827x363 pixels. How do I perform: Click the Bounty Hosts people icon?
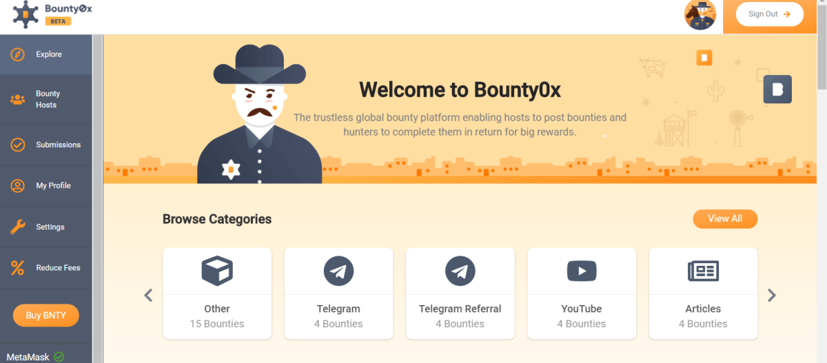pyautogui.click(x=17, y=99)
